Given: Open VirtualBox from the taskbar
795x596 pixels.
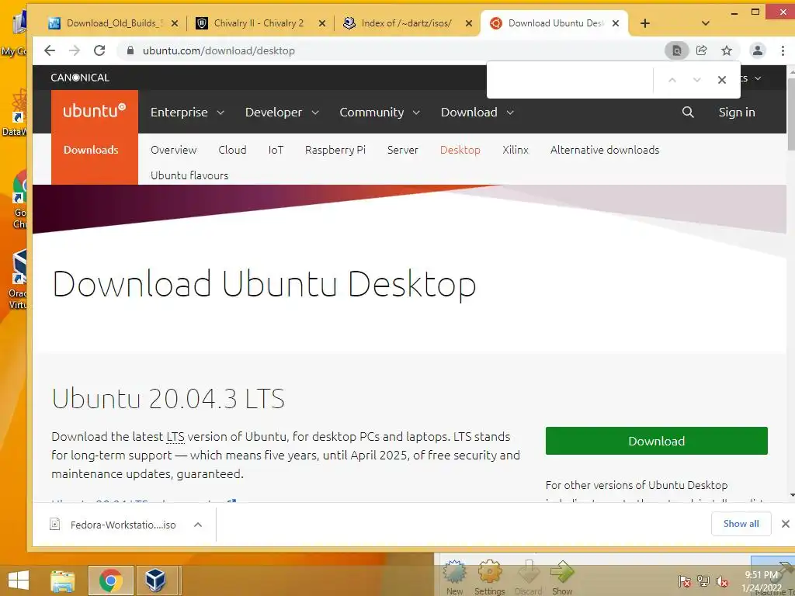Looking at the screenshot, I should pyautogui.click(x=155, y=580).
